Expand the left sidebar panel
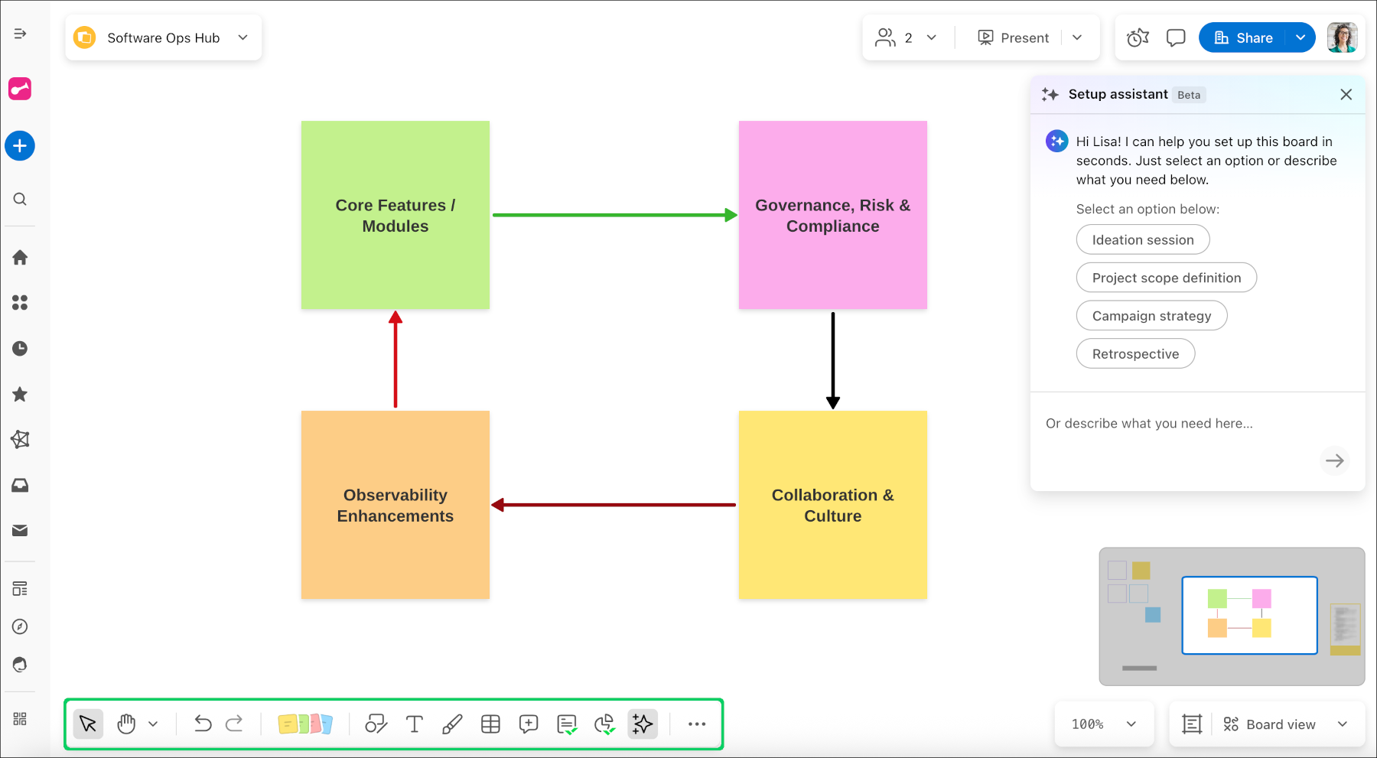 (x=20, y=34)
